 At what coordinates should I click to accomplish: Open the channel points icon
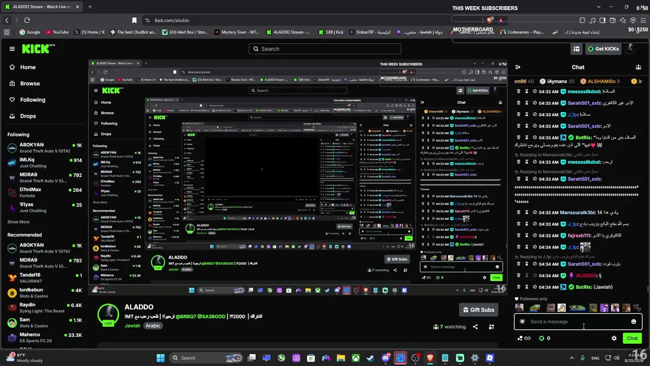click(x=524, y=338)
